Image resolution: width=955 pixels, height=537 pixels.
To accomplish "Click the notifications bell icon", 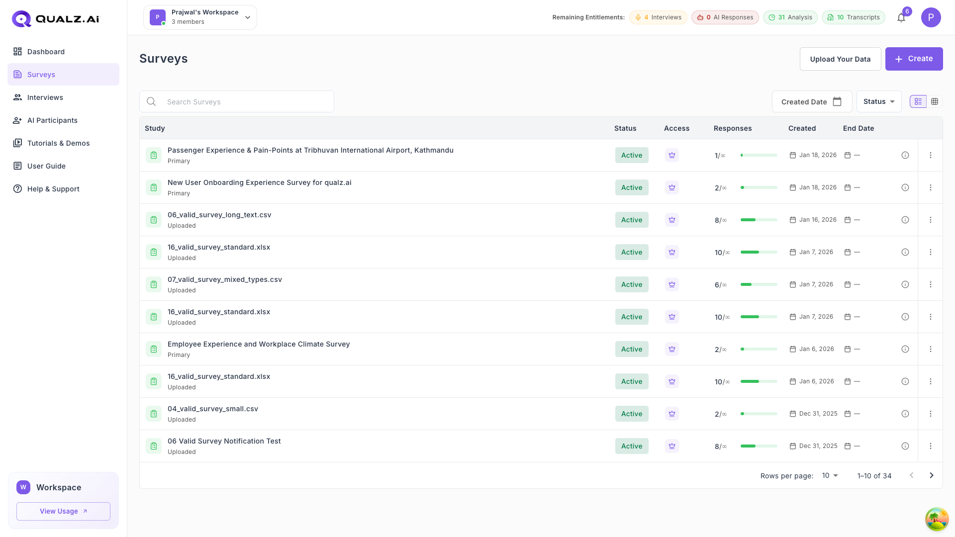I will pyautogui.click(x=901, y=17).
